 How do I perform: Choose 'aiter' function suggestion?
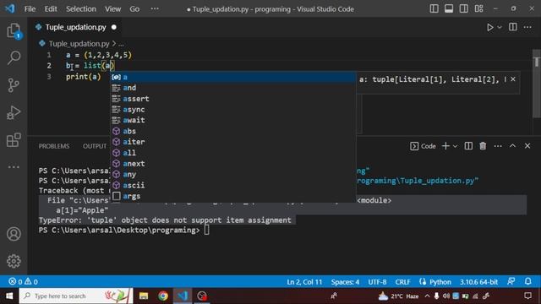(233, 142)
